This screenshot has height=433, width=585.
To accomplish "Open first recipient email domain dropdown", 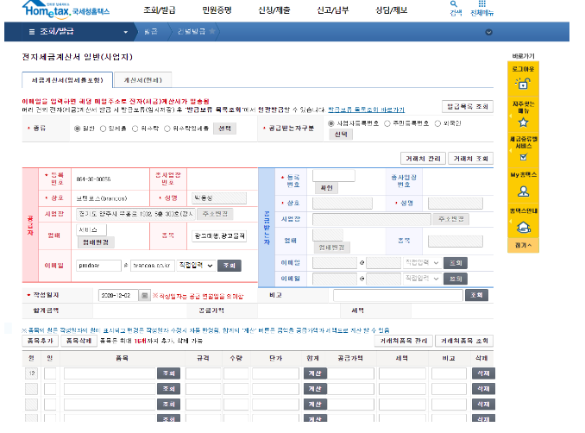I will click(422, 262).
